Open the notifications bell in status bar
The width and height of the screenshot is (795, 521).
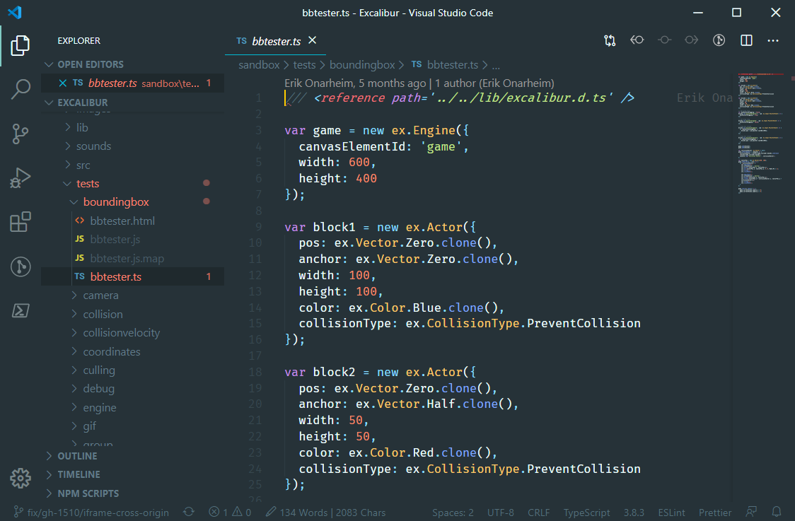[x=776, y=512]
